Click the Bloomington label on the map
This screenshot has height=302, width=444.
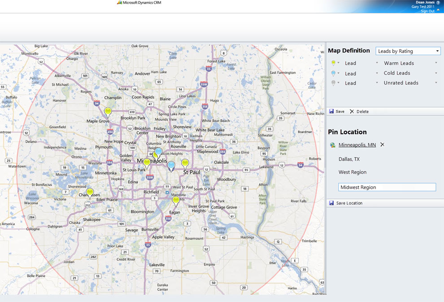pos(143,212)
